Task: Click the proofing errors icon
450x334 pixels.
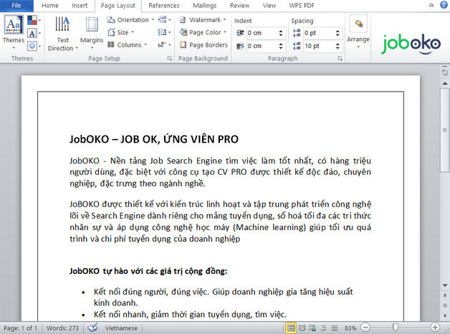Action: tap(92, 328)
